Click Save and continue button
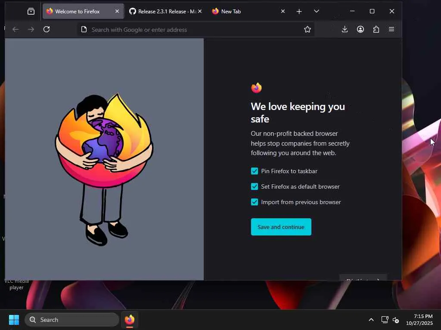This screenshot has width=441, height=330. pos(281,227)
